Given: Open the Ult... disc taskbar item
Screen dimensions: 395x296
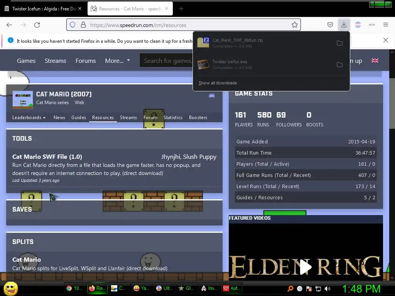Looking at the screenshot, I should (164, 288).
